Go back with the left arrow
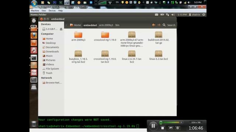Screen dimensions: 236x132 coord(153,25)
